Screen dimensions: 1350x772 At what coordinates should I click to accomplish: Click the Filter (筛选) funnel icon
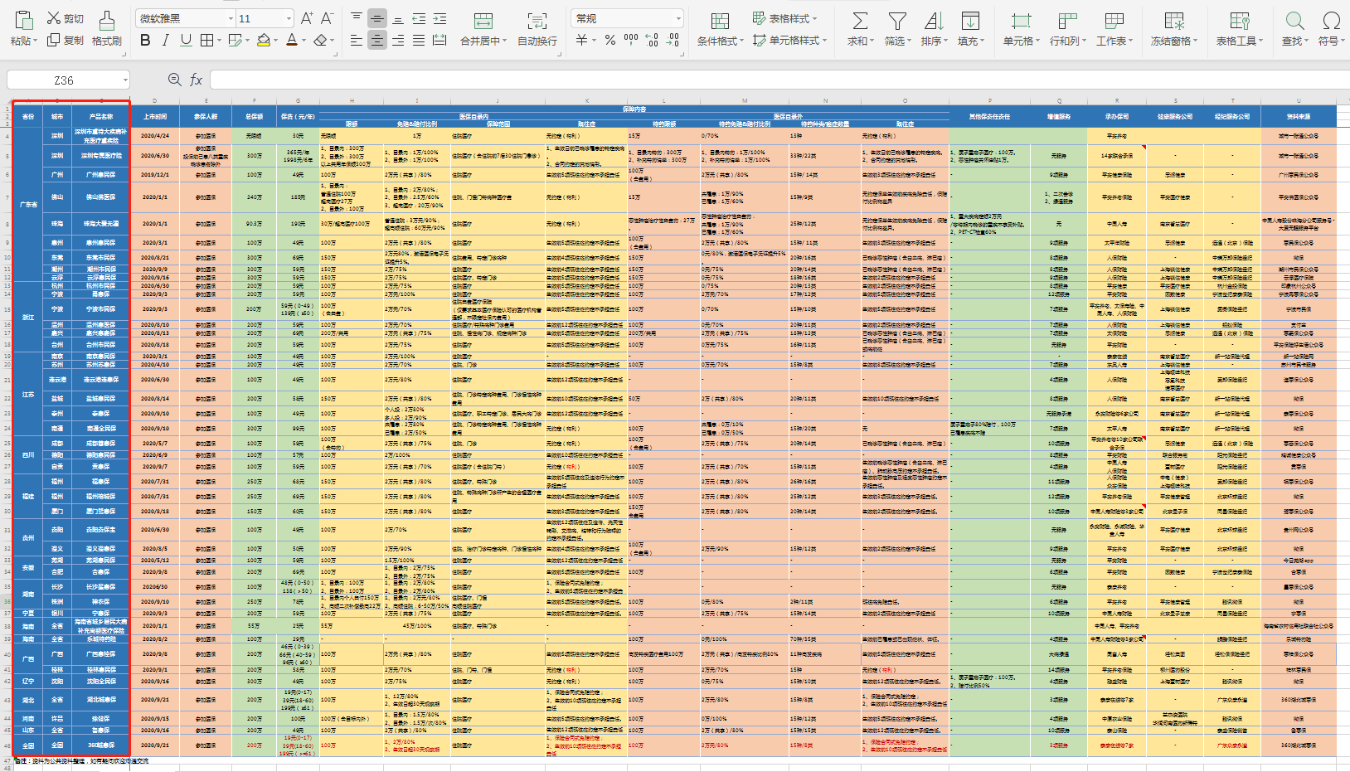896,21
